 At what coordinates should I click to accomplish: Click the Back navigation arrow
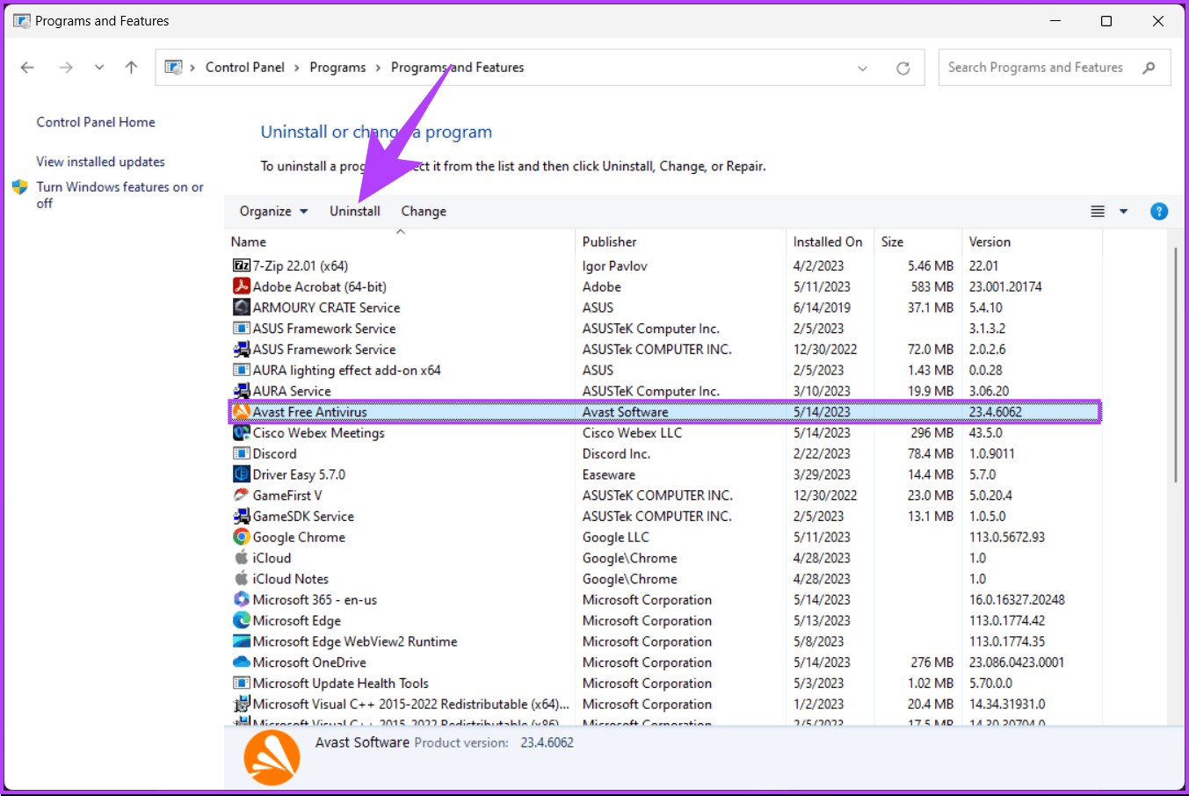pos(27,68)
